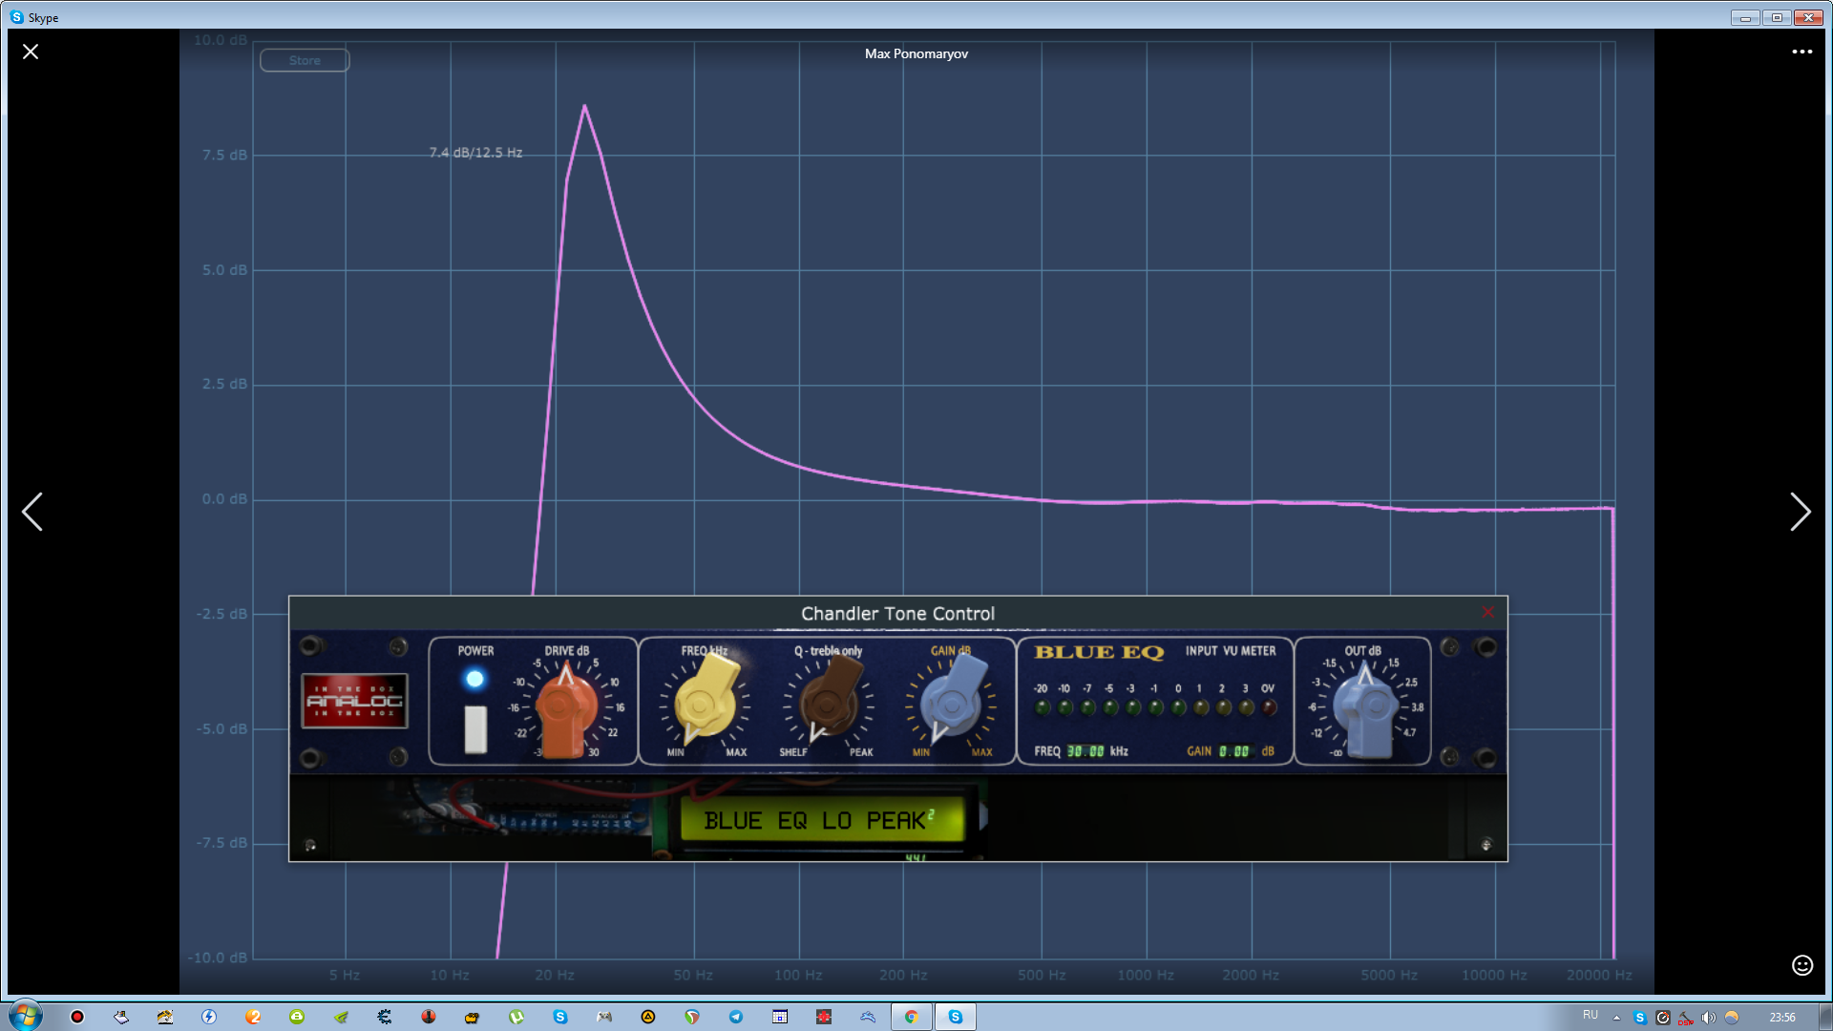Switch to Google Chrome in the taskbar
This screenshot has width=1833, height=1031.
click(x=912, y=1017)
